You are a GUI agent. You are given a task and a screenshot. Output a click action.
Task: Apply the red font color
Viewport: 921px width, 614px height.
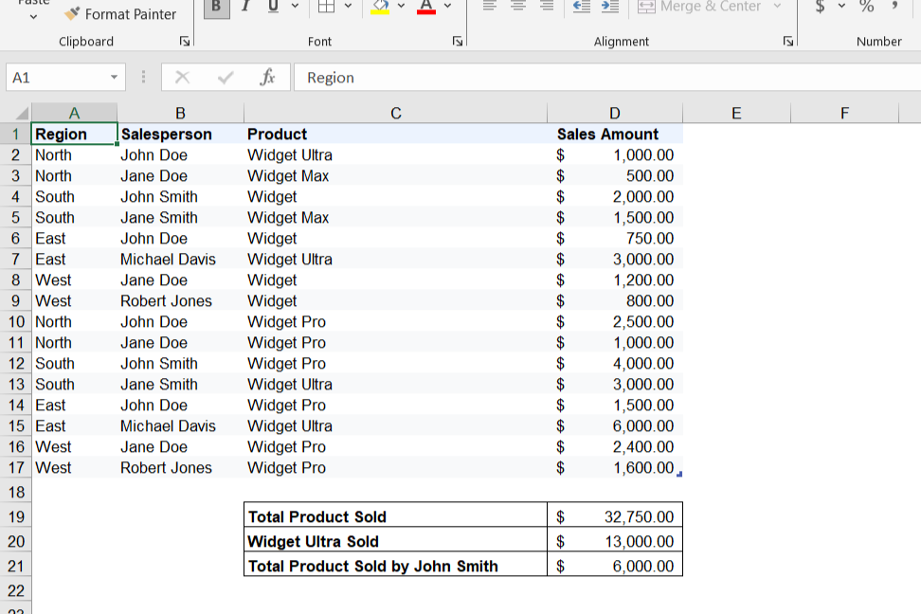click(x=426, y=7)
